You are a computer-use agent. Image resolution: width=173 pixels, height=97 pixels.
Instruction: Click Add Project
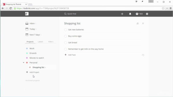pos(34,72)
